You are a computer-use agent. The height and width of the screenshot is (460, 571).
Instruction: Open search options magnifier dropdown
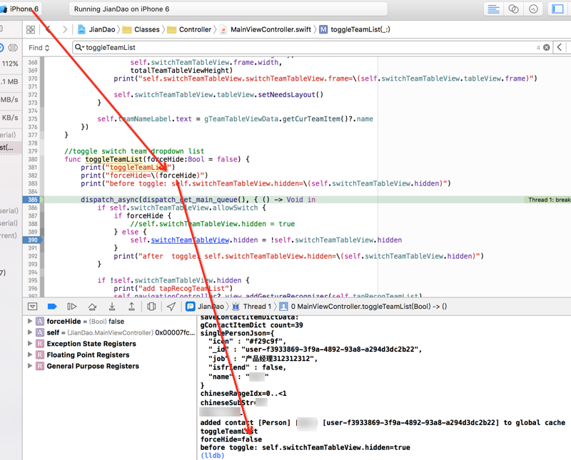[79, 47]
